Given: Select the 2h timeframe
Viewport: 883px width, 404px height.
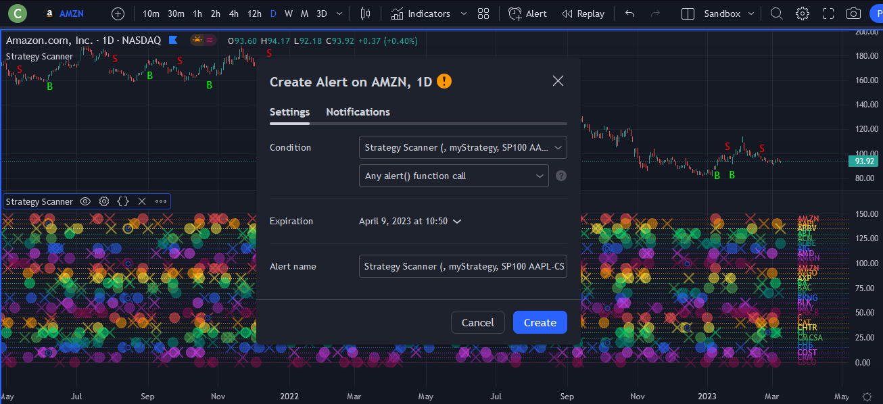Looking at the screenshot, I should tap(215, 14).
